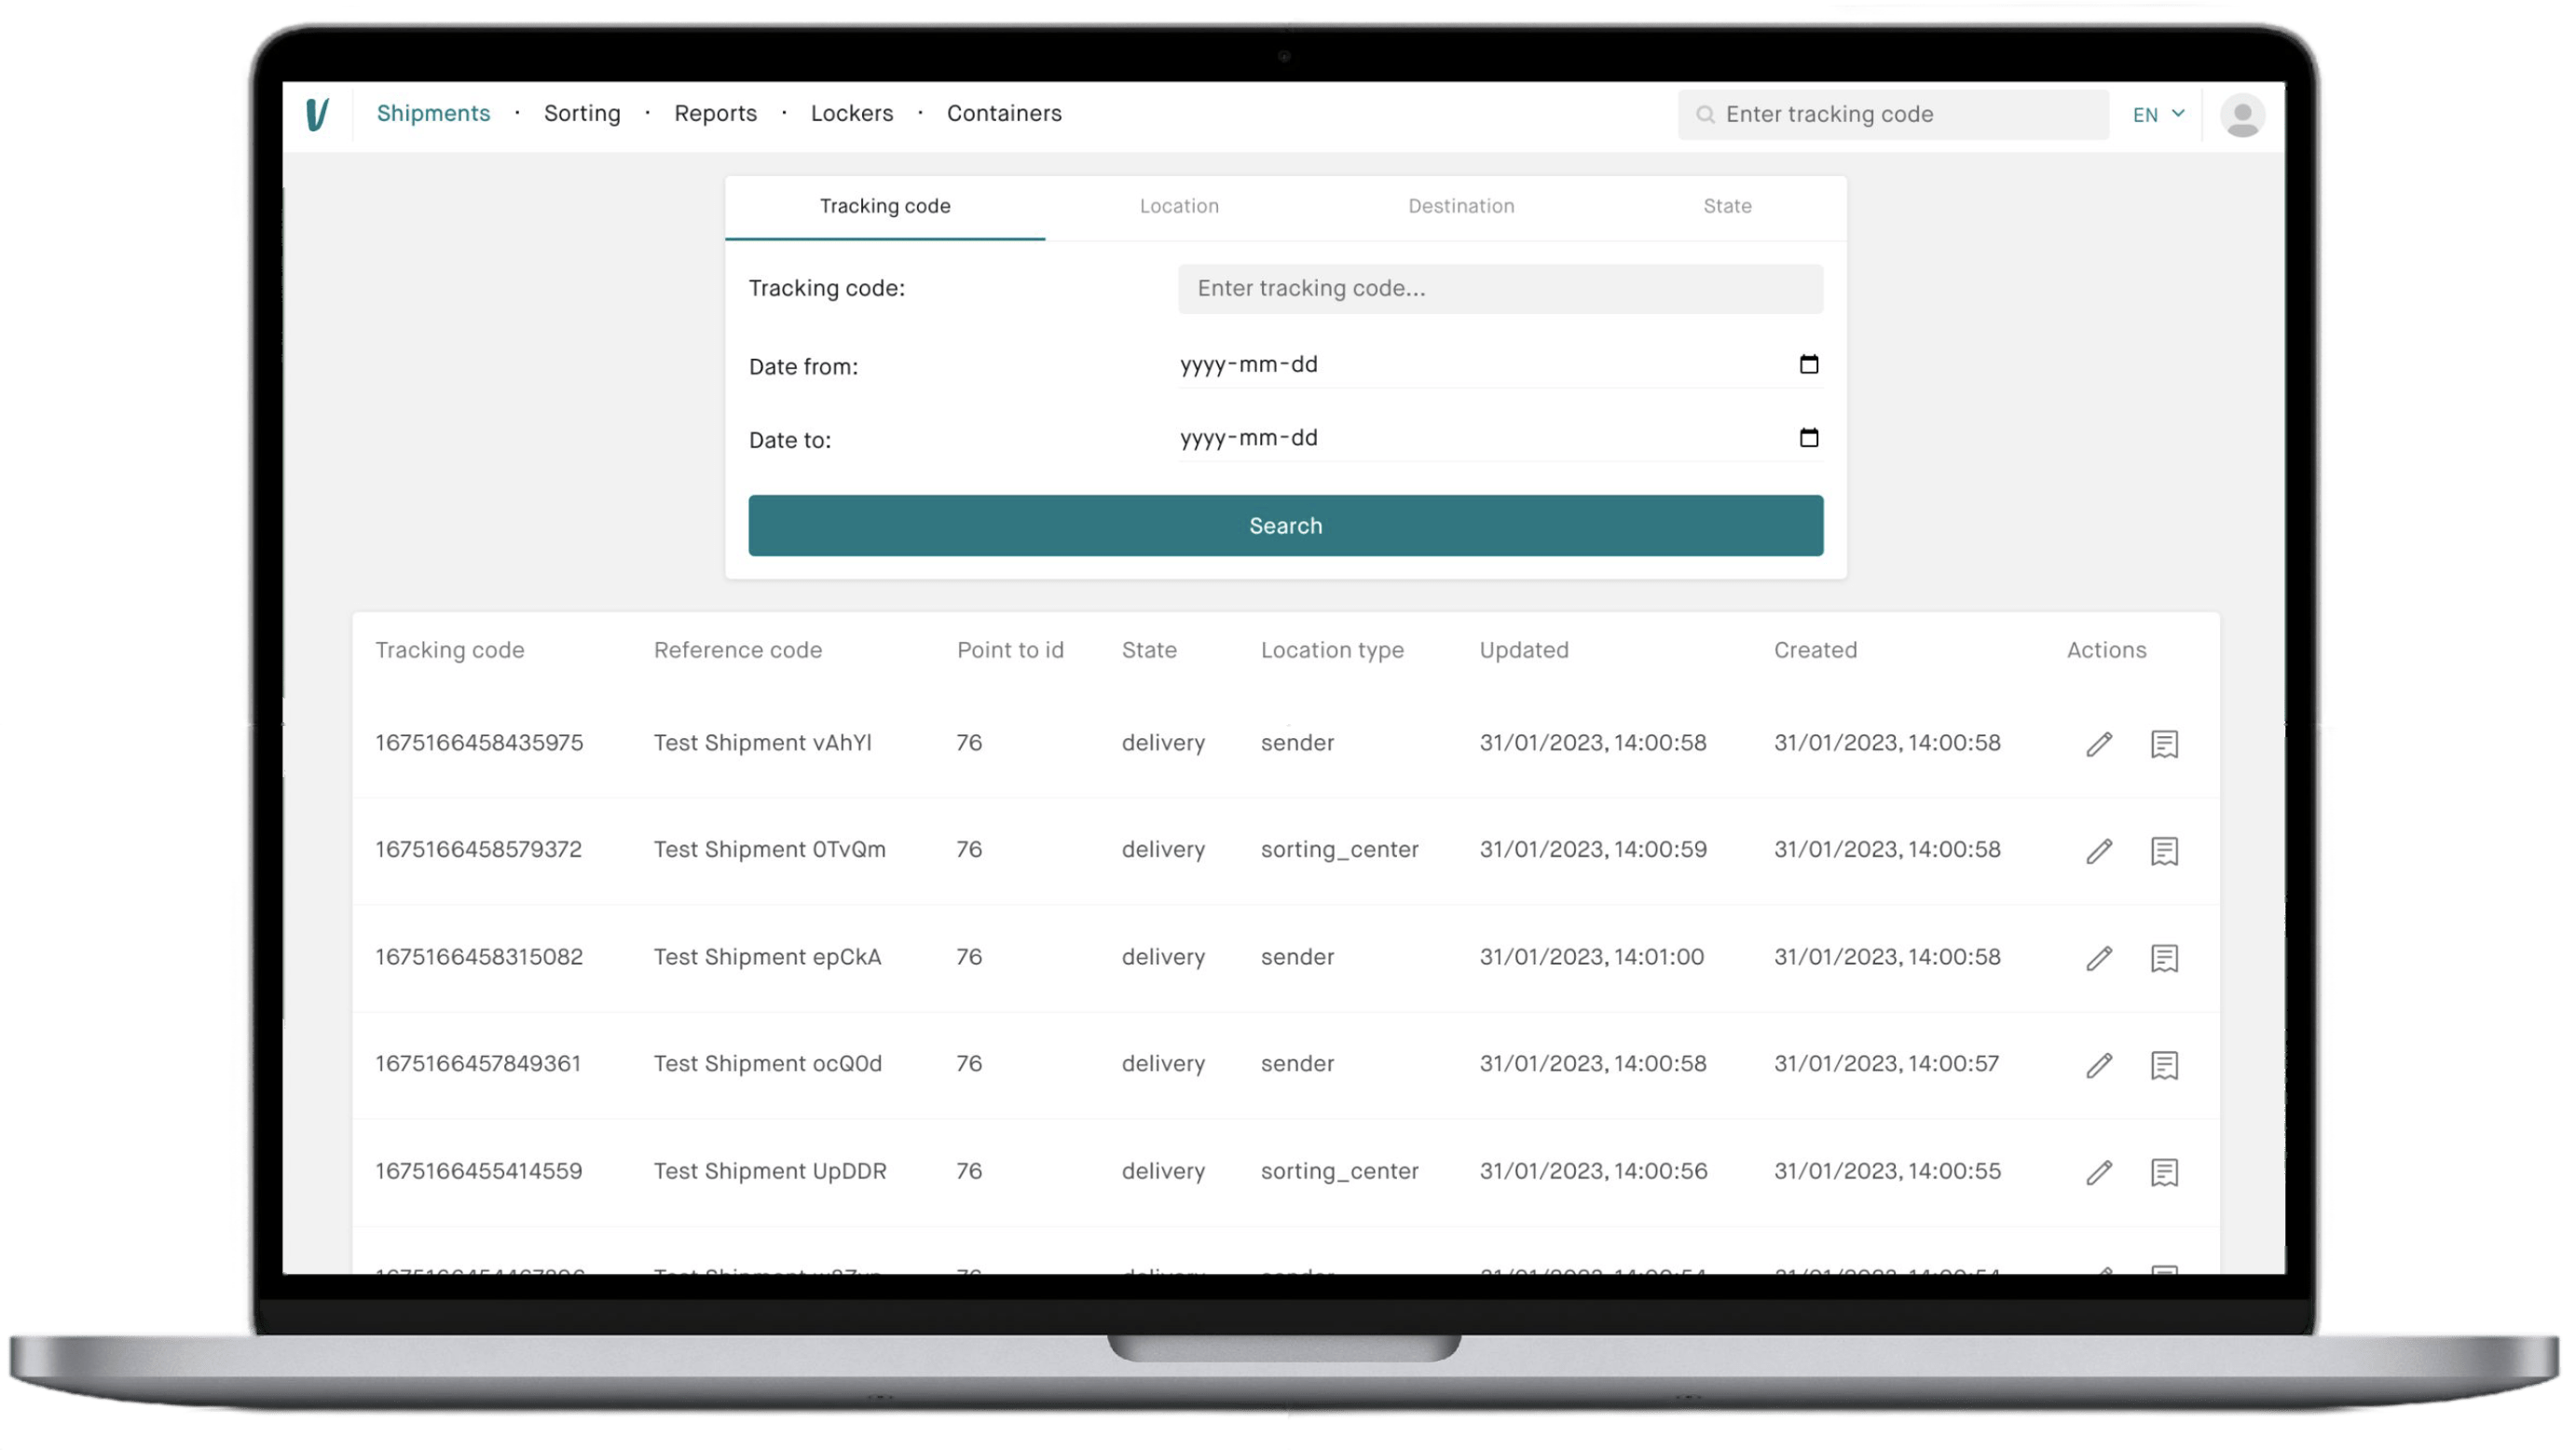
Task: Click the Location type column header
Action: coord(1332,650)
